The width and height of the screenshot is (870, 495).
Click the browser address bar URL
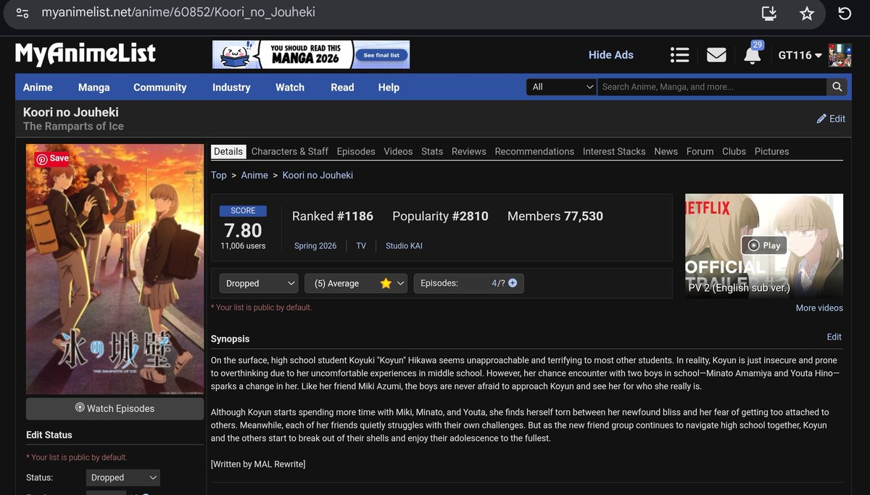(x=178, y=13)
